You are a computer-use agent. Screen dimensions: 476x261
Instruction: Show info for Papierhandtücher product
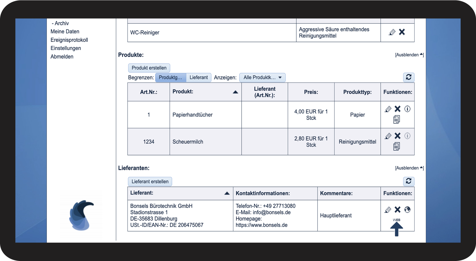click(407, 109)
